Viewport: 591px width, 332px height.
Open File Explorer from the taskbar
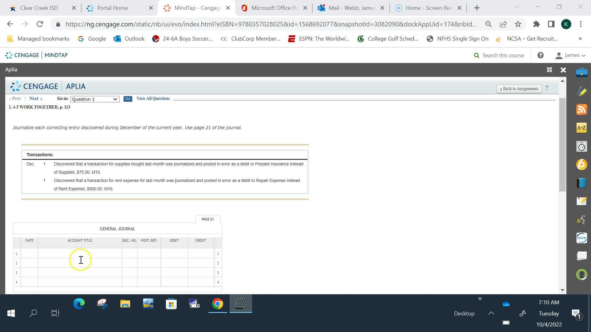click(x=125, y=304)
